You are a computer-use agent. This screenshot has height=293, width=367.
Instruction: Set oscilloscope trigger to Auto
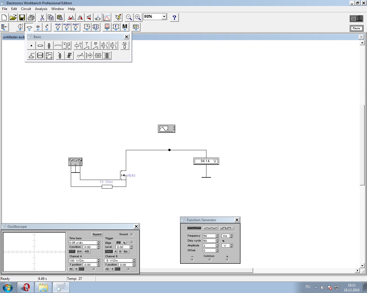point(109,252)
